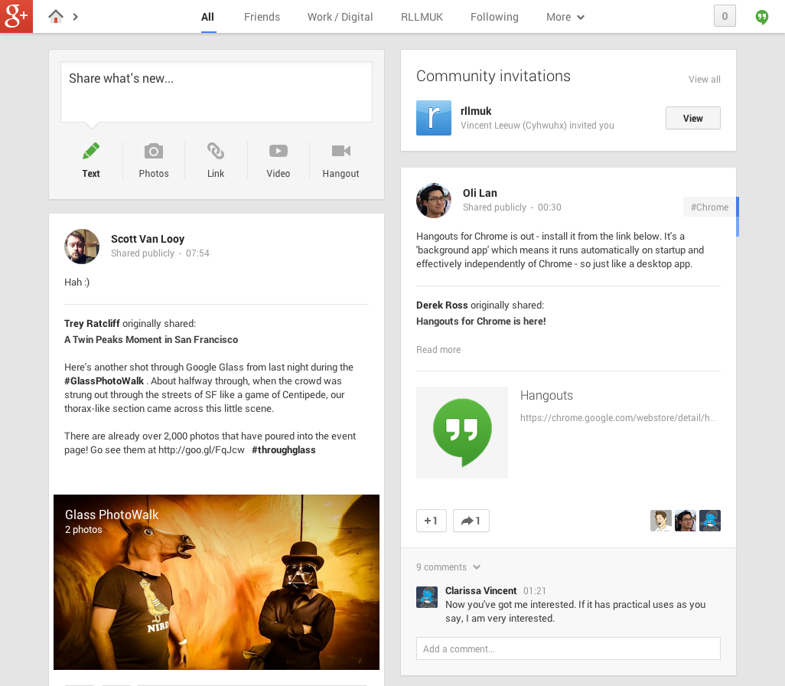Open the #GlassPhotoWalk hashtag
785x686 pixels.
click(x=104, y=381)
